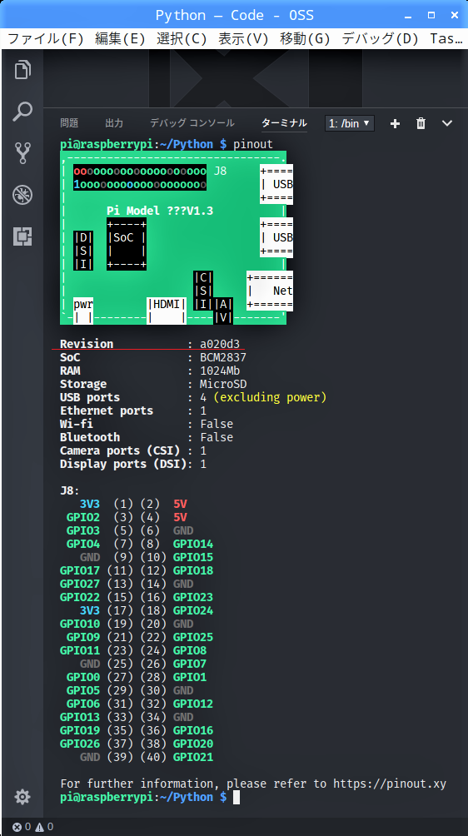Click the red 5V label at pin (2)
Screen dimensions: 468x836
point(180,504)
